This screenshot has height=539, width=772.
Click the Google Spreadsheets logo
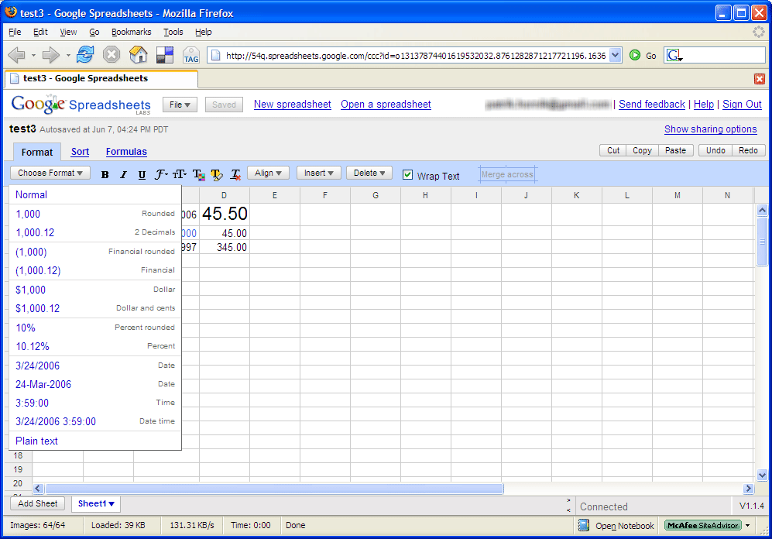[x=81, y=105]
